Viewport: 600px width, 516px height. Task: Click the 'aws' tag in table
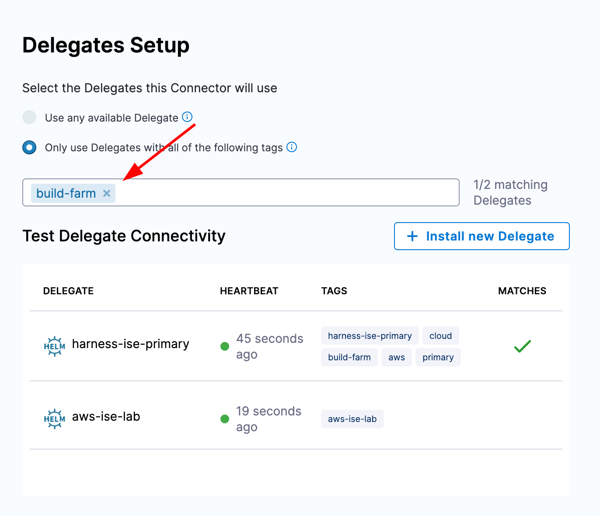[396, 357]
